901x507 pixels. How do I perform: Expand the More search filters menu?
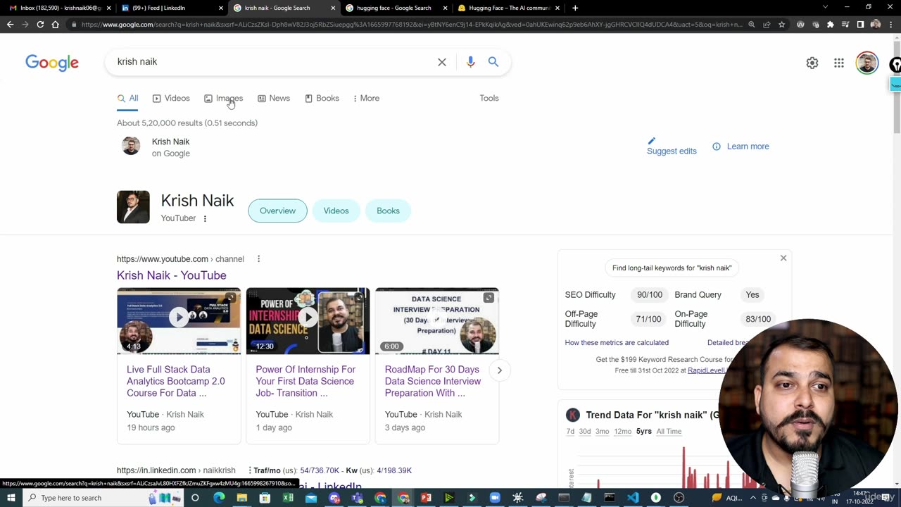click(x=366, y=99)
